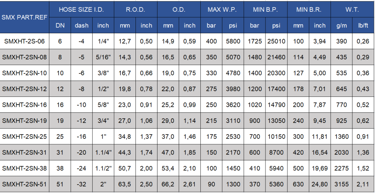This screenshot has width=375, height=193.
Task: Select the SMXHT-2SN-51 row label
Action: (x=25, y=185)
